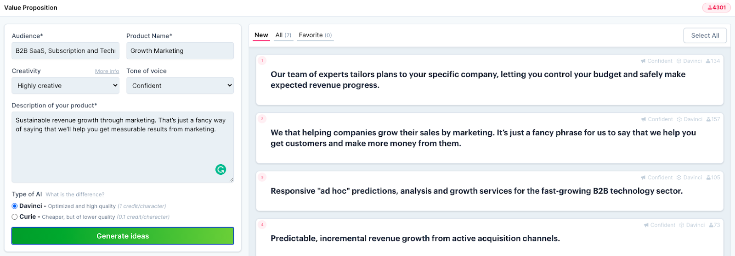Select the Curie AI radio button
Image resolution: width=735 pixels, height=256 pixels.
coord(15,217)
